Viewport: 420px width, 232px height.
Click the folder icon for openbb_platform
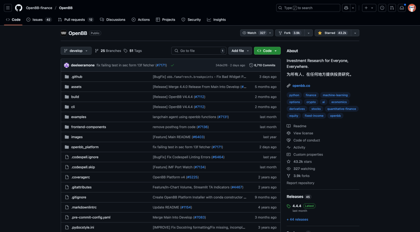[67, 147]
